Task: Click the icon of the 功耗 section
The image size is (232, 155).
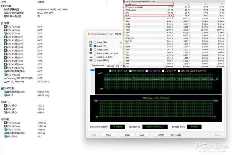Action: coord(2,119)
